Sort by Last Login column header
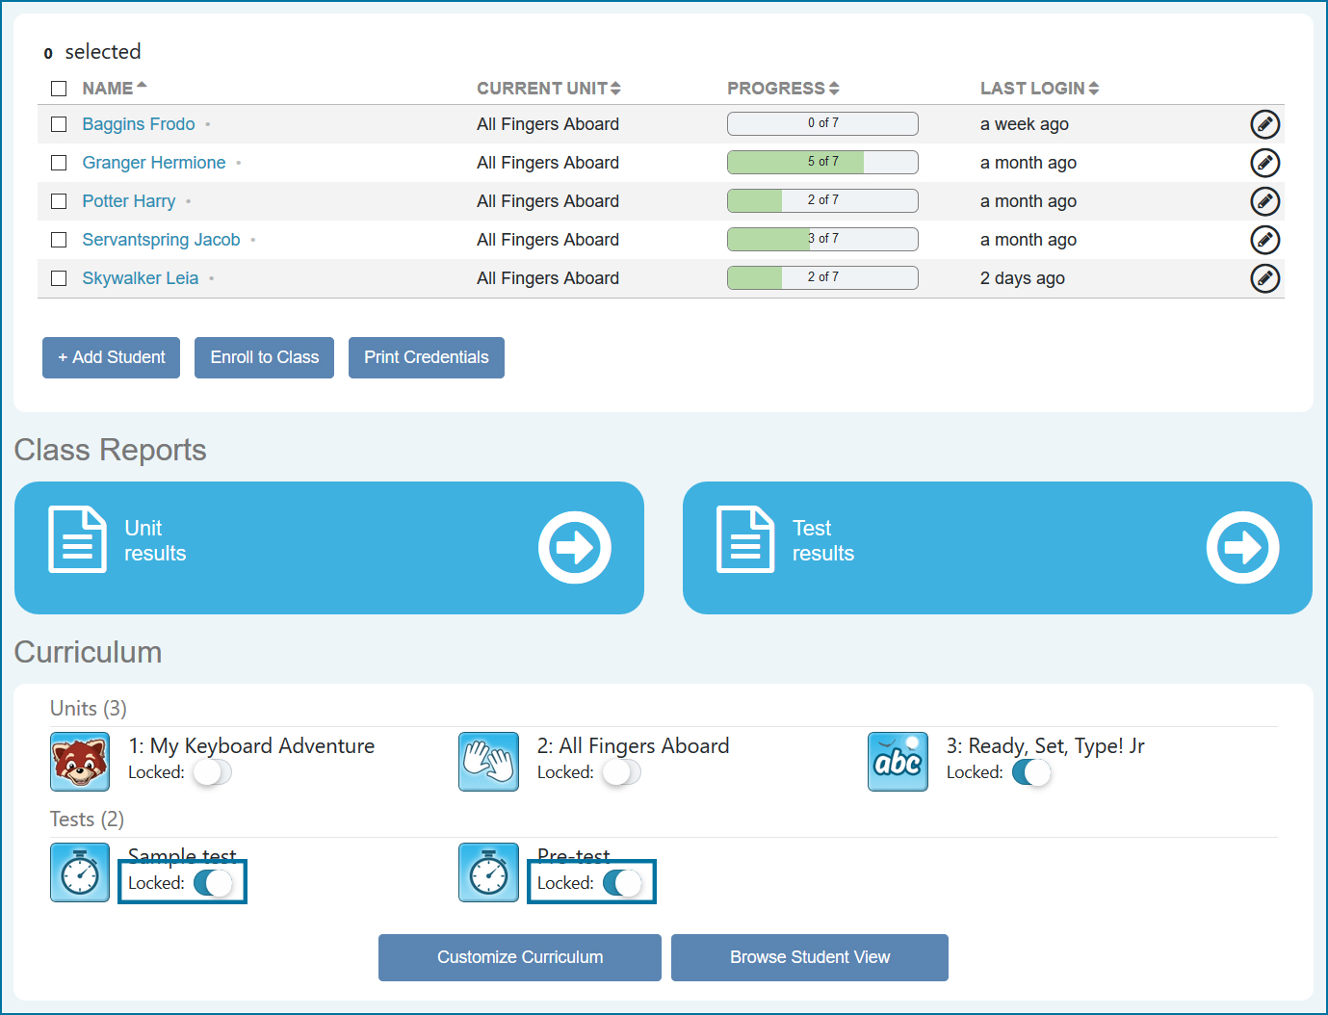 pyautogui.click(x=1038, y=89)
